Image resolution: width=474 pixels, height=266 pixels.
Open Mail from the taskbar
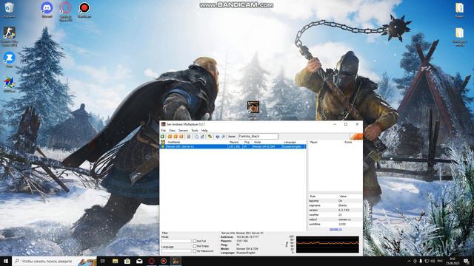tap(139, 261)
